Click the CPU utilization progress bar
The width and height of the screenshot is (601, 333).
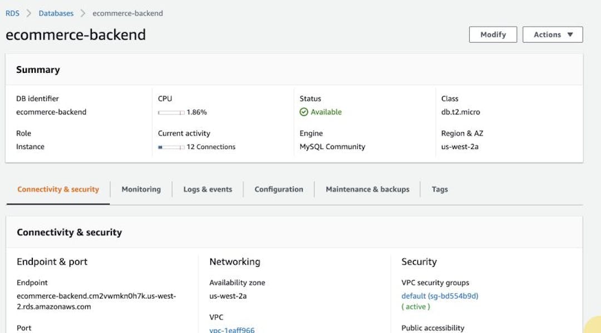[170, 112]
